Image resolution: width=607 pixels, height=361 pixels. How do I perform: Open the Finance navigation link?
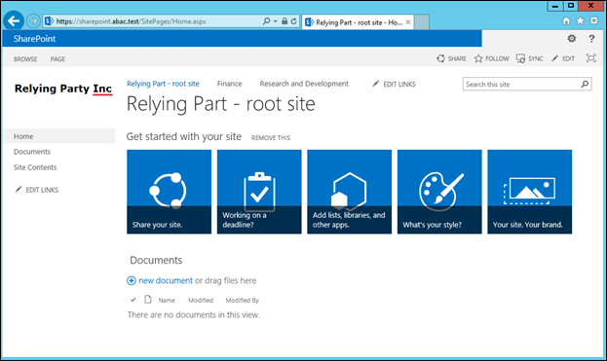click(x=229, y=84)
